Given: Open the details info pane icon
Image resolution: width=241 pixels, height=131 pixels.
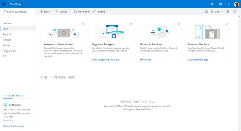Looking at the screenshot, I should [x=235, y=12].
